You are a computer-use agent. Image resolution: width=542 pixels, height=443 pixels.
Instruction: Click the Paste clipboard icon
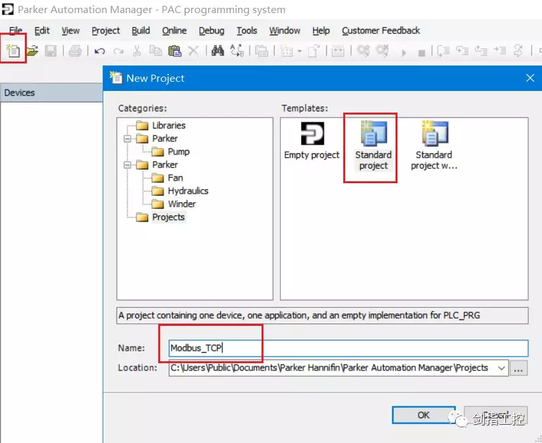[x=174, y=50]
